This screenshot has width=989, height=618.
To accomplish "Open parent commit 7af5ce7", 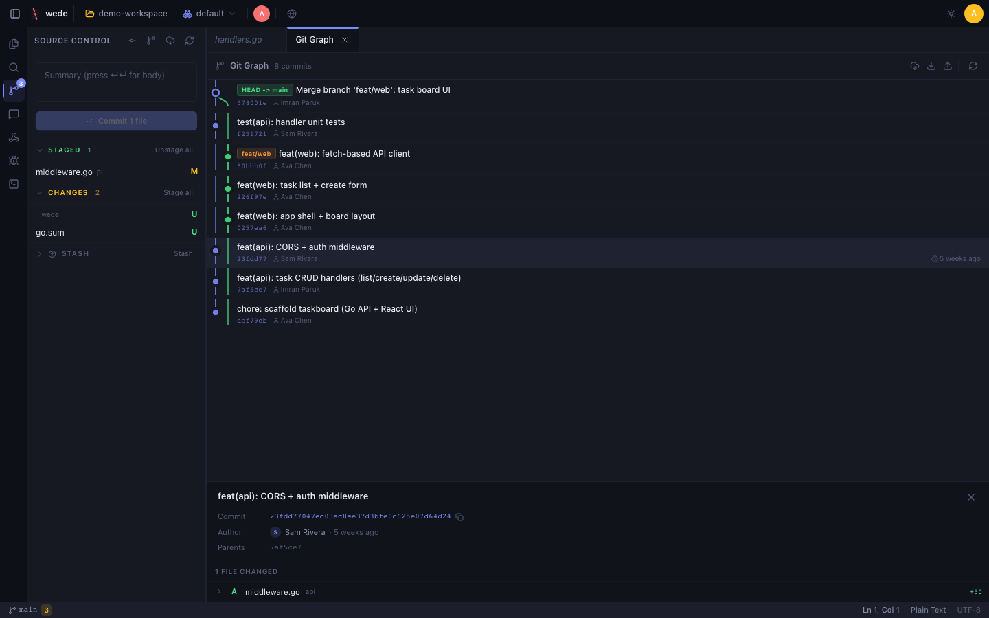I will (x=286, y=547).
